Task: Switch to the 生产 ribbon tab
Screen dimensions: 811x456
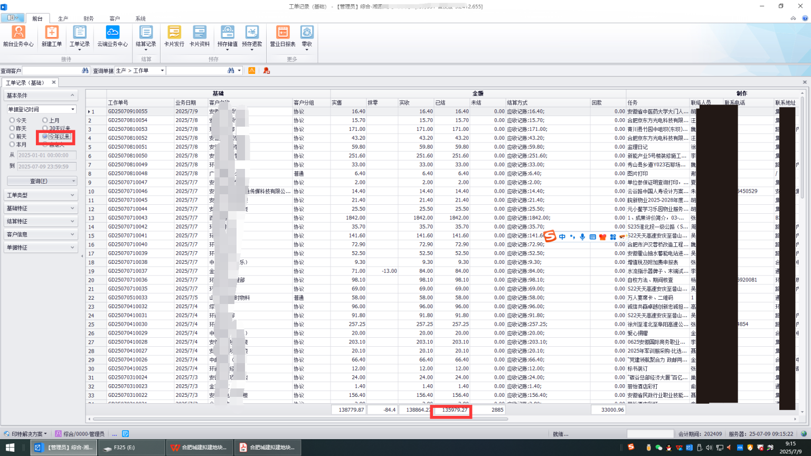Action: click(x=63, y=18)
